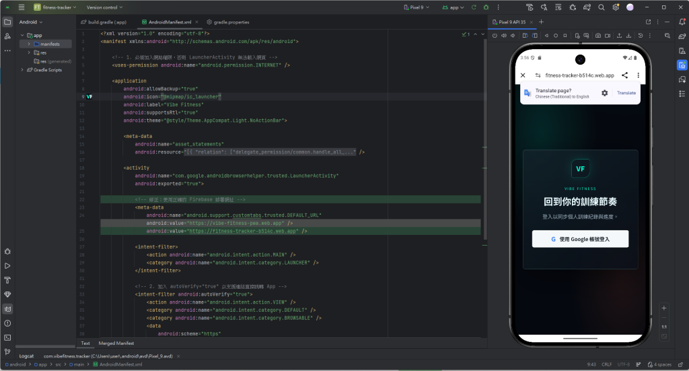Open the Resource Manager tool window

tap(7, 36)
